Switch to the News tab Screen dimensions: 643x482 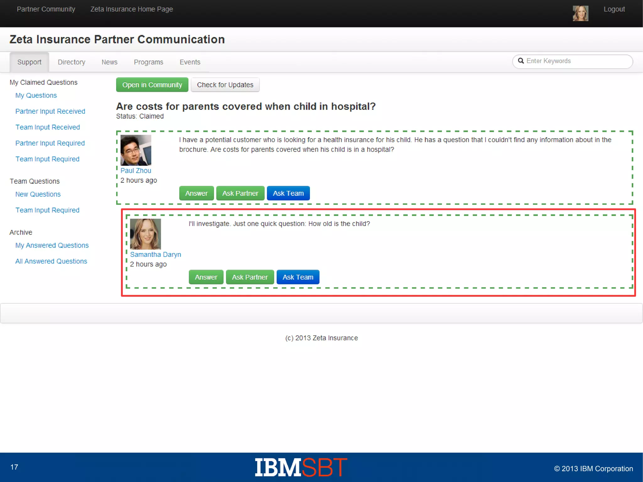click(109, 62)
